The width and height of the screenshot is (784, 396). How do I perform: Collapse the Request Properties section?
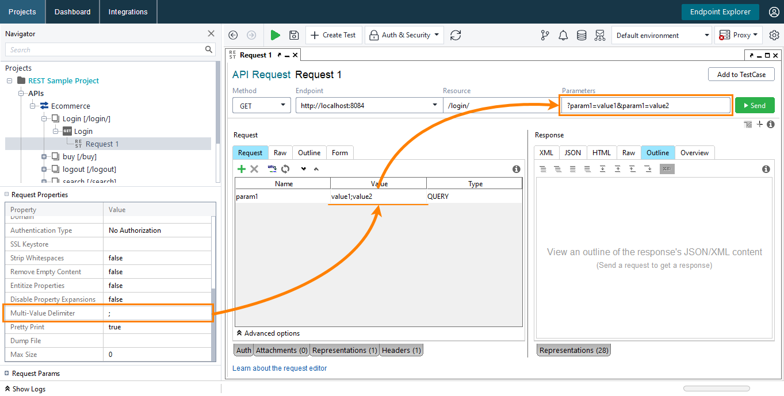(7, 195)
